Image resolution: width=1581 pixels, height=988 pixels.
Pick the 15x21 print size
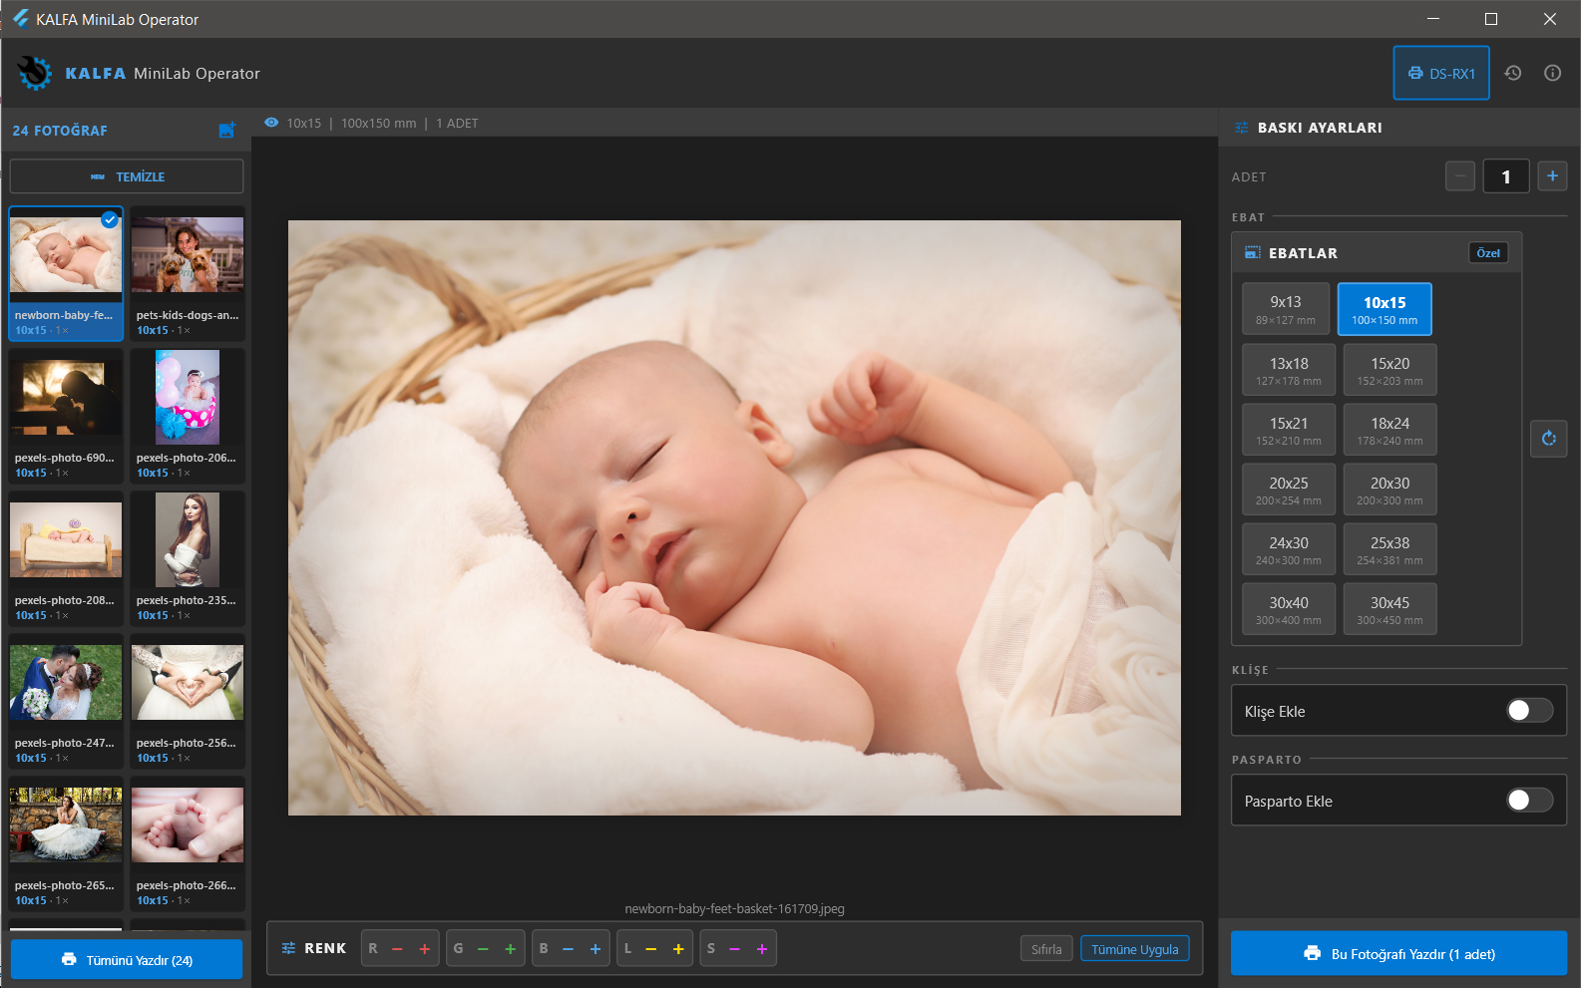(1289, 430)
